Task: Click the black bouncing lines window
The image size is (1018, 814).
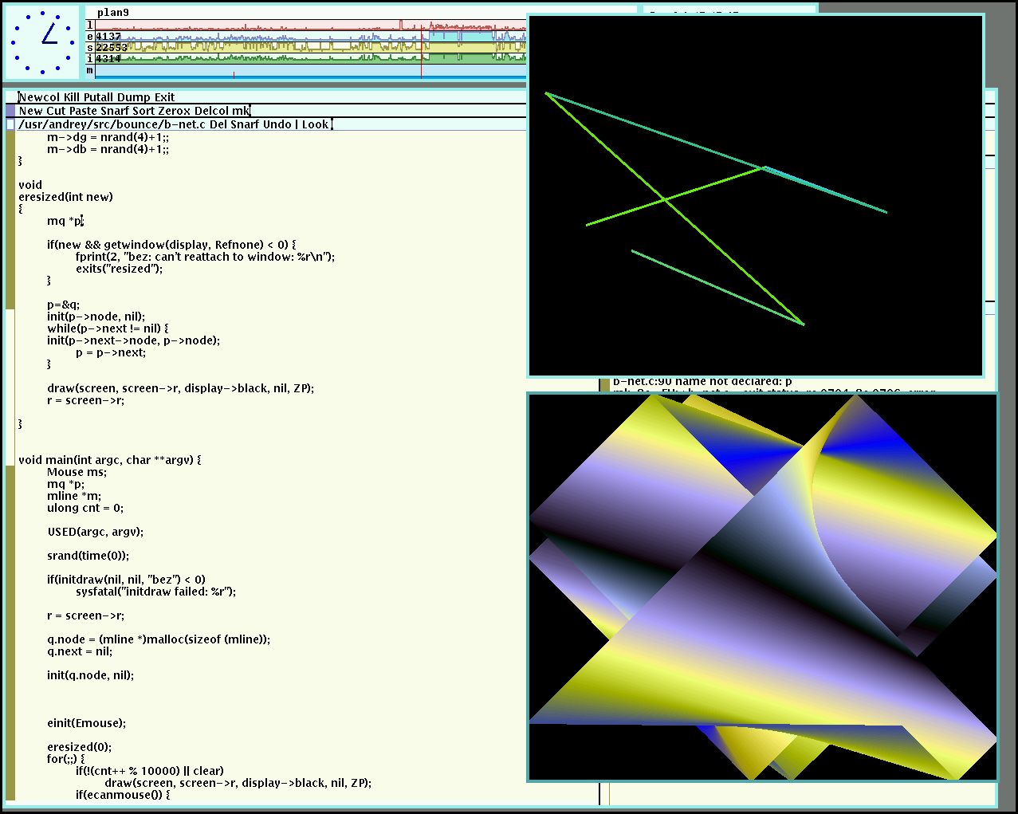Action: tap(755, 195)
